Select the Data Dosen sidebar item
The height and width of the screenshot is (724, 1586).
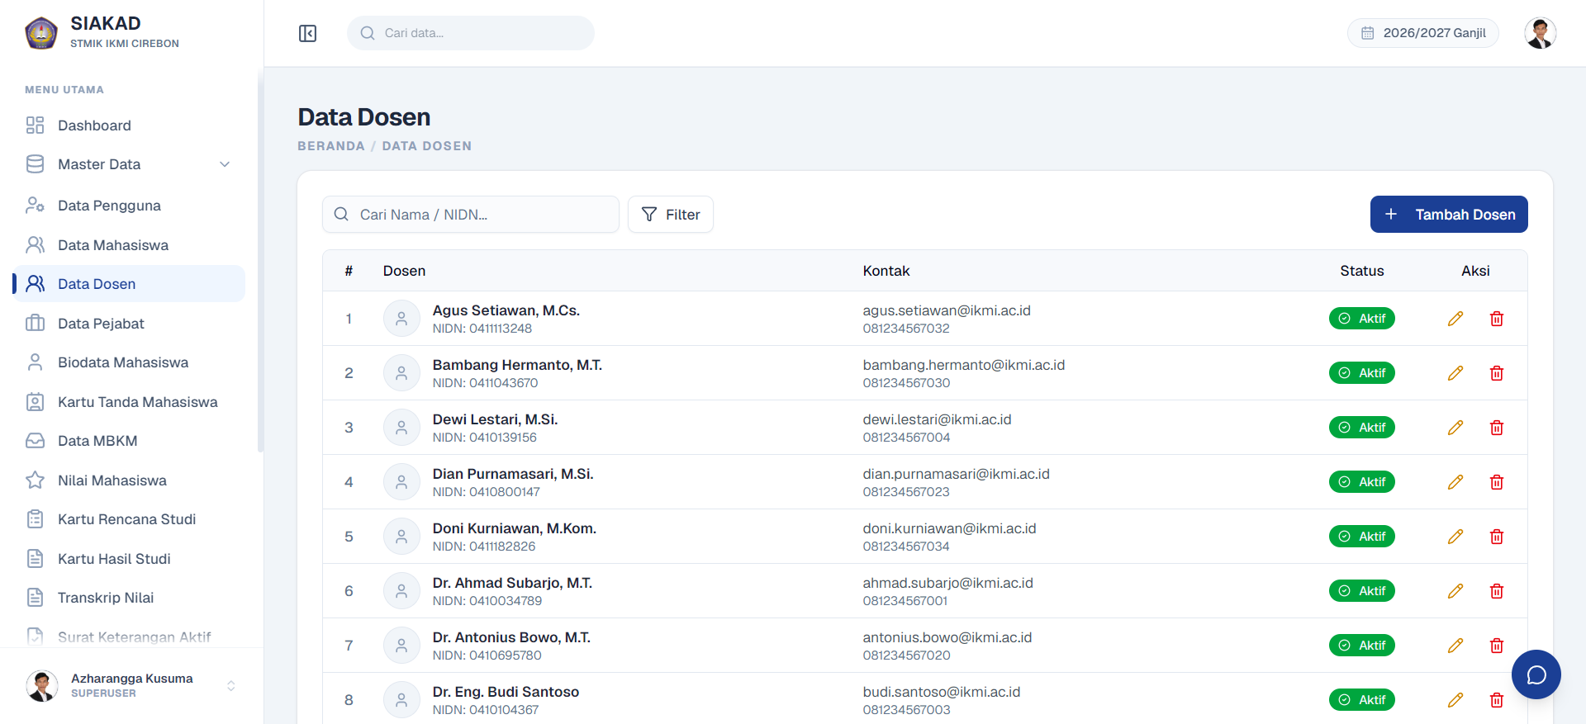[x=129, y=284]
